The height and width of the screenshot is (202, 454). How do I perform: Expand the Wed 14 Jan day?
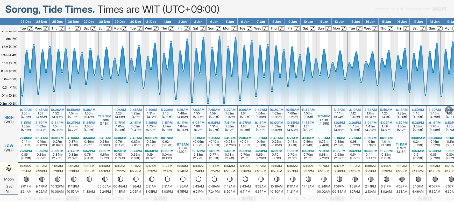(x=375, y=28)
